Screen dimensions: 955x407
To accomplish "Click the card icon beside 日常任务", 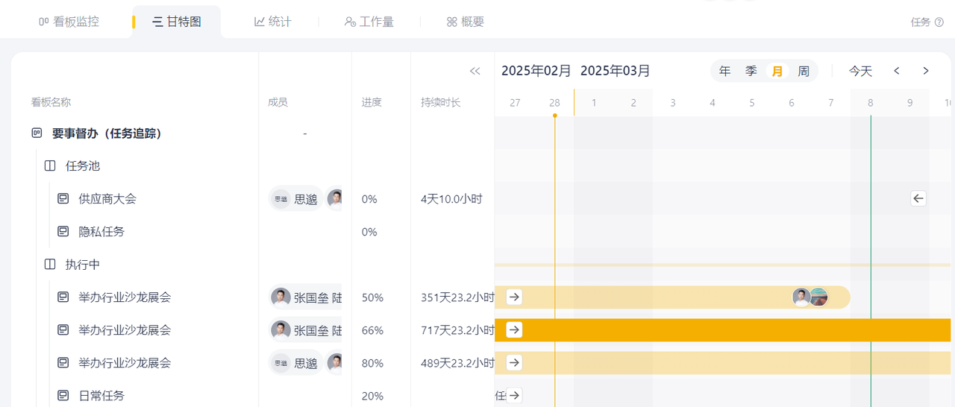I will (63, 395).
